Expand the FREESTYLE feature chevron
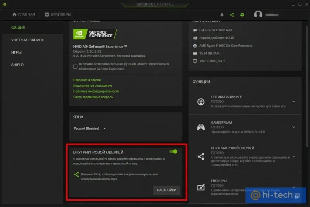Viewport: 310px width, 207px height. [x=294, y=187]
